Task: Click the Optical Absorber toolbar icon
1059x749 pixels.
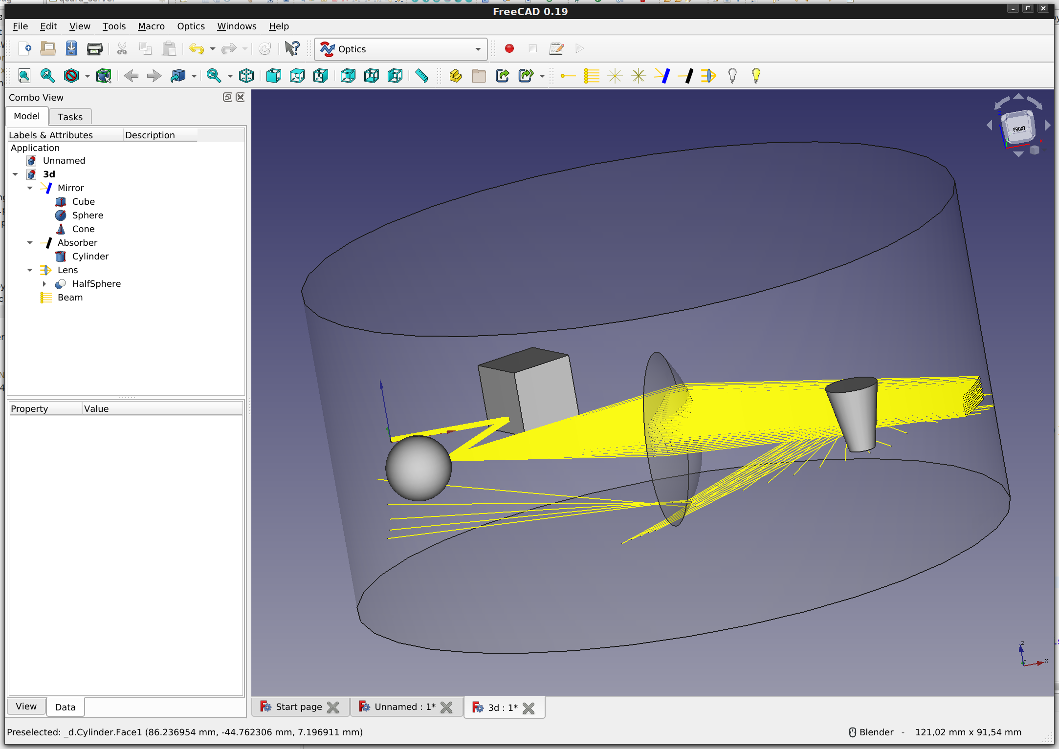Action: 685,76
